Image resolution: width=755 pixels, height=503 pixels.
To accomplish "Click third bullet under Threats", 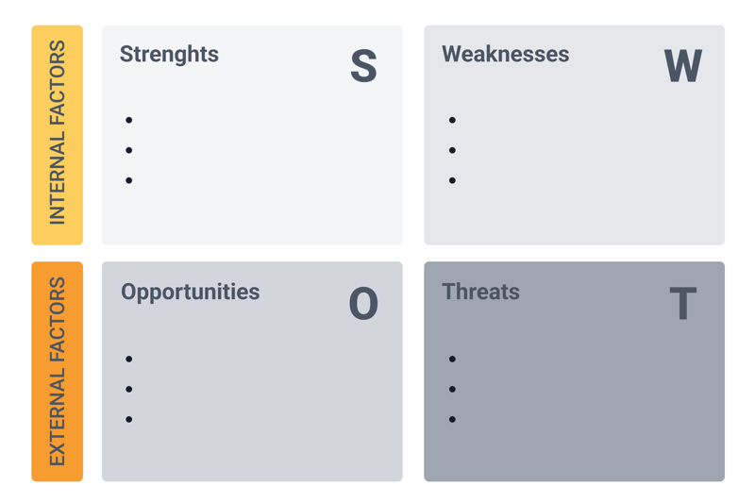I will click(452, 419).
